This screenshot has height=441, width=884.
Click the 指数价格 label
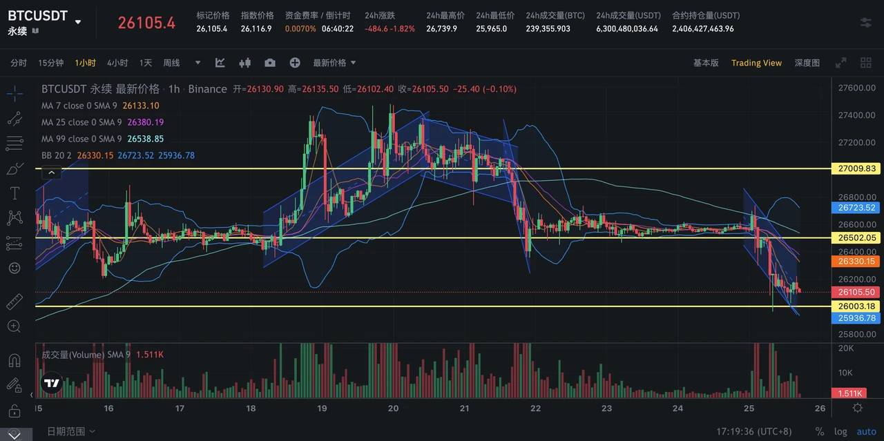pyautogui.click(x=258, y=15)
